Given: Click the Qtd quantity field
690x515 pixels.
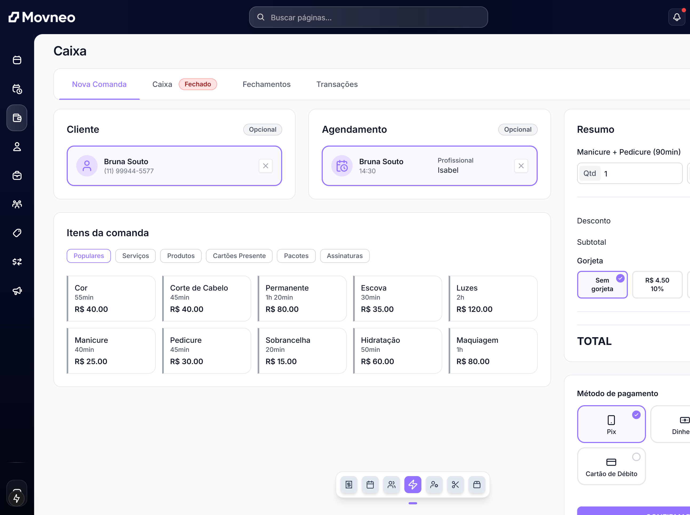Looking at the screenshot, I should (640, 173).
